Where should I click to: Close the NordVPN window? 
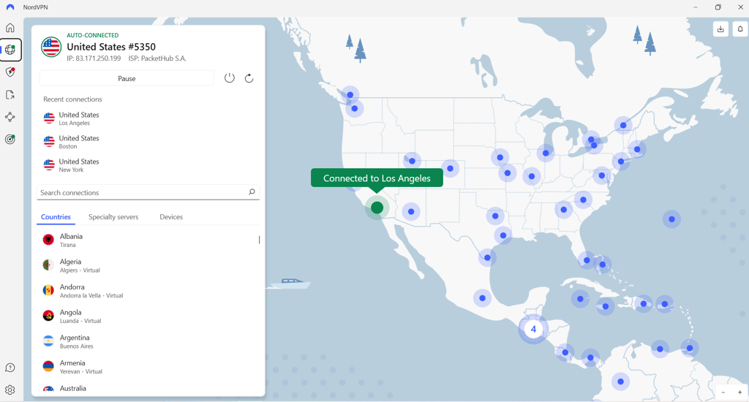(x=740, y=7)
